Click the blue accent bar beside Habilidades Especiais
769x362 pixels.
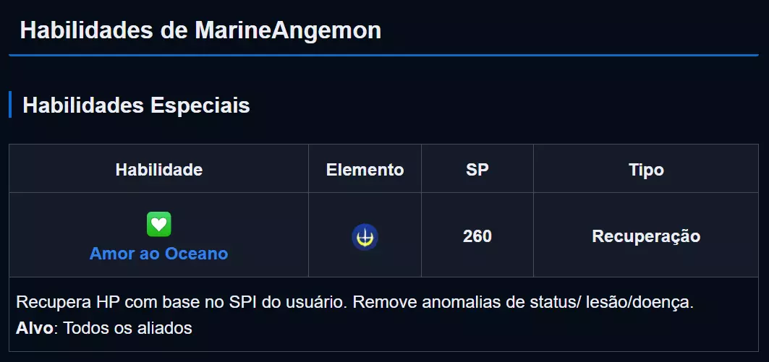[x=10, y=105]
